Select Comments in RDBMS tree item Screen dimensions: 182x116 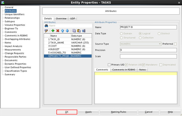[x=16, y=36]
